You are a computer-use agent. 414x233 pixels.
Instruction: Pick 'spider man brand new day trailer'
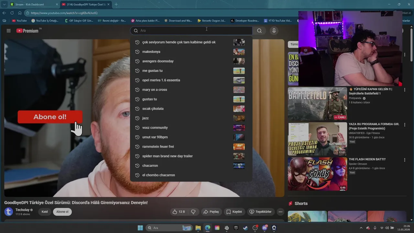point(191,156)
